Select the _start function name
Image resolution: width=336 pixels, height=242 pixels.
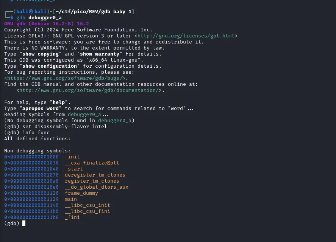tap(74, 169)
